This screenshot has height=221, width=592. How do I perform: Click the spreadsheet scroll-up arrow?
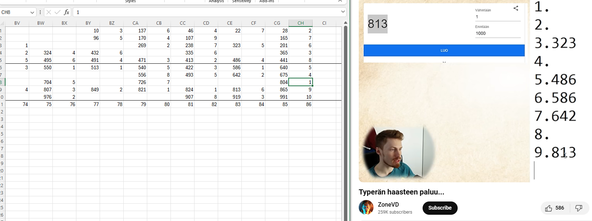pyautogui.click(x=345, y=23)
